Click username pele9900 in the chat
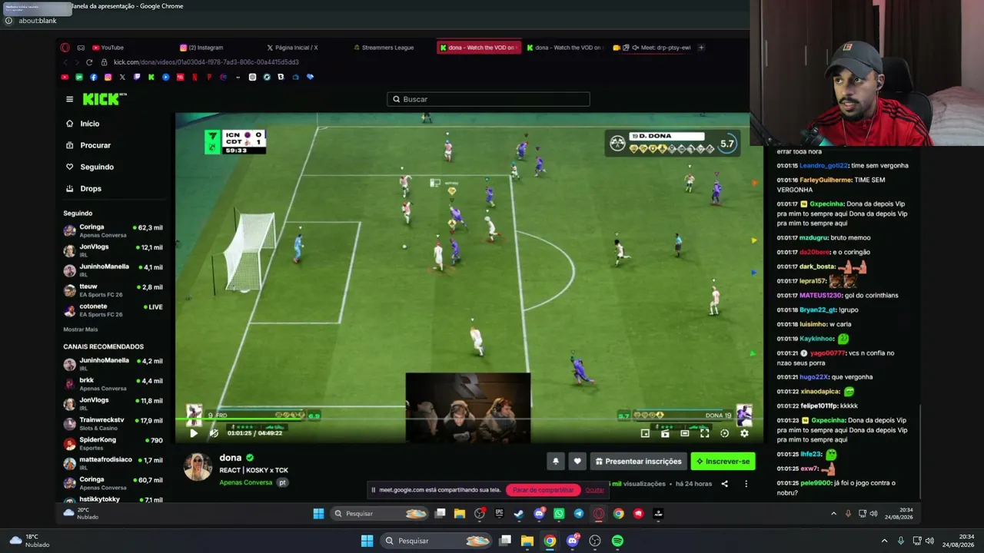984x553 pixels. click(x=816, y=483)
